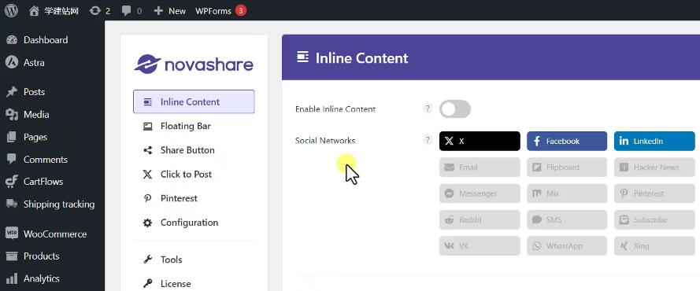Enable the Messenger network button
This screenshot has height=291, width=700.
(480, 193)
